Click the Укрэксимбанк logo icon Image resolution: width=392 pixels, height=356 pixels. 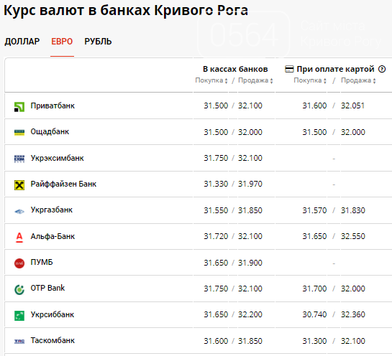click(19, 159)
